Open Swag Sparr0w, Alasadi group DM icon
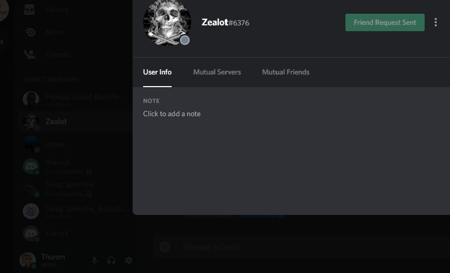Viewport: 450px width, 273px height. coord(31,211)
